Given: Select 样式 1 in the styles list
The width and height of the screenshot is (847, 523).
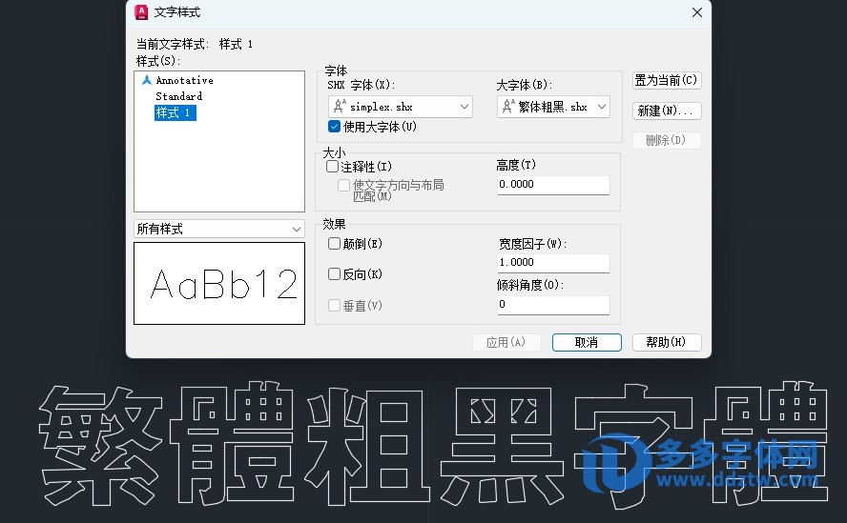Looking at the screenshot, I should click(x=175, y=112).
